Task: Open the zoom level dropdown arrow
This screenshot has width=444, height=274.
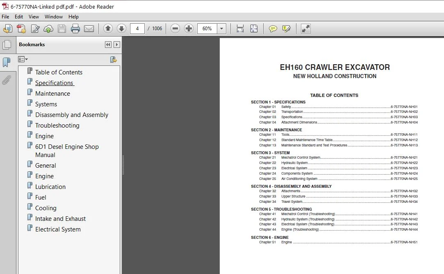Action: [221, 29]
